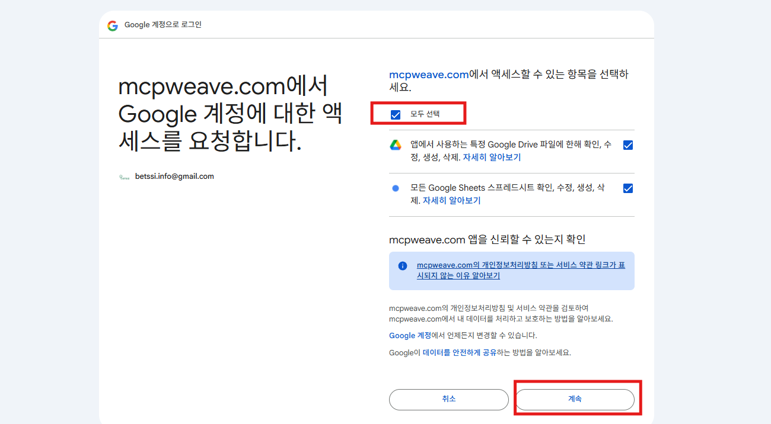Click the 취소 (Cancel) button
The width and height of the screenshot is (771, 424).
tap(449, 399)
